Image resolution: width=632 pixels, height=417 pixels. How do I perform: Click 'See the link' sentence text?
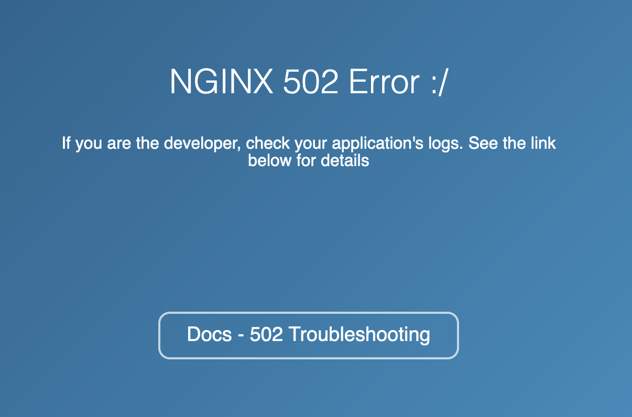512,143
